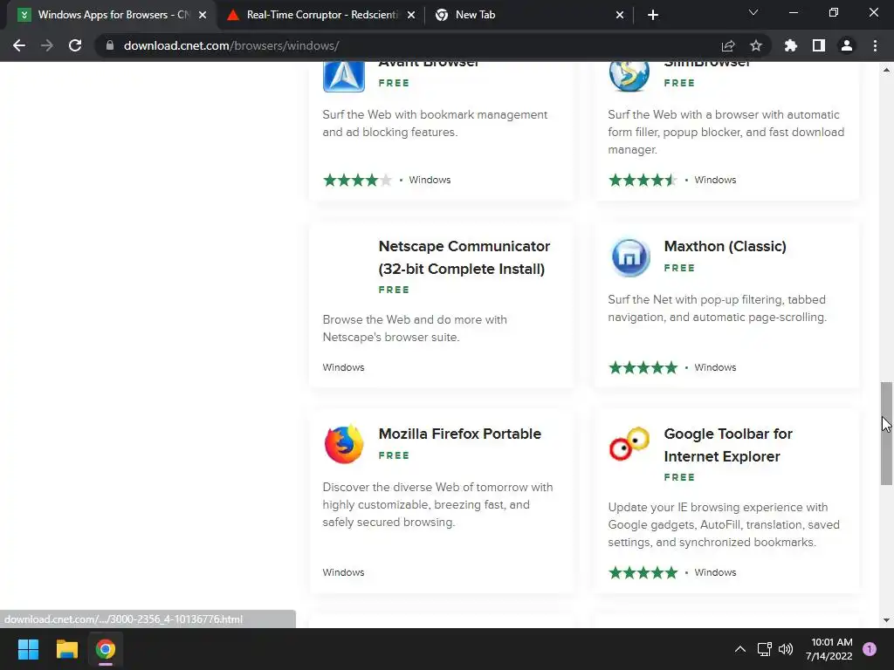The width and height of the screenshot is (894, 670).
Task: Open the notification badge in taskbar
Action: pos(870,649)
